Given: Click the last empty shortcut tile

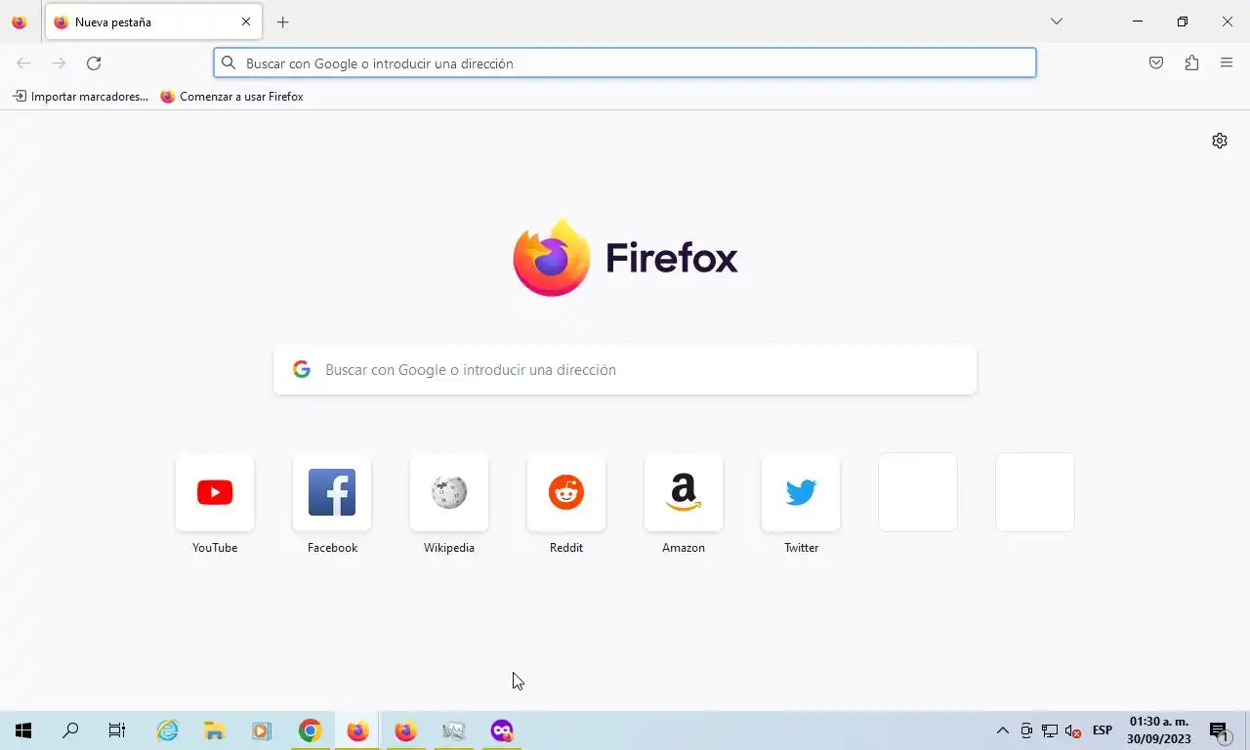Looking at the screenshot, I should point(1035,492).
